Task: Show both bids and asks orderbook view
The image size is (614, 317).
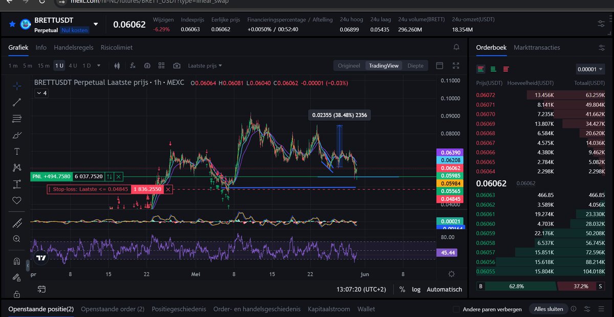Action: (481, 69)
